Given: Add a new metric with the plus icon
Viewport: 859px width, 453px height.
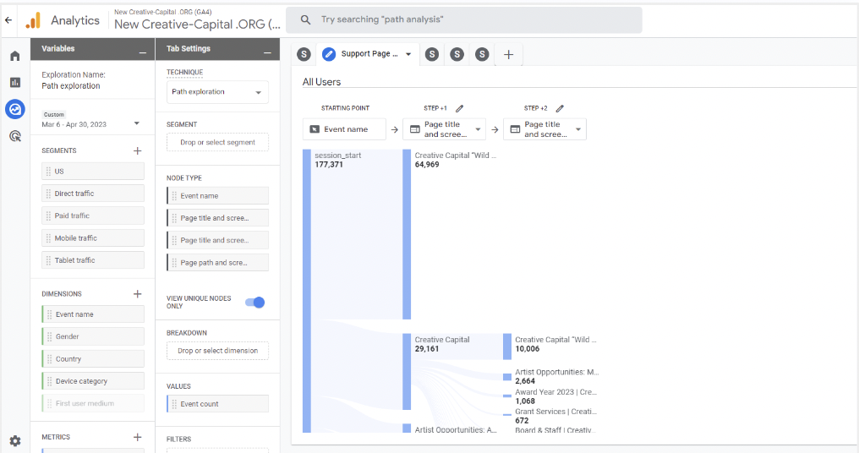Looking at the screenshot, I should tap(138, 437).
